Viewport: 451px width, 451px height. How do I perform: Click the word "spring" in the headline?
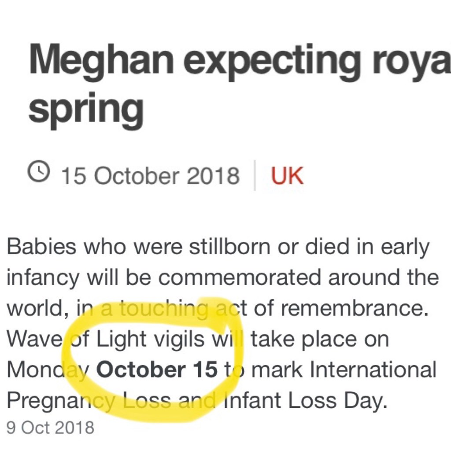86,109
